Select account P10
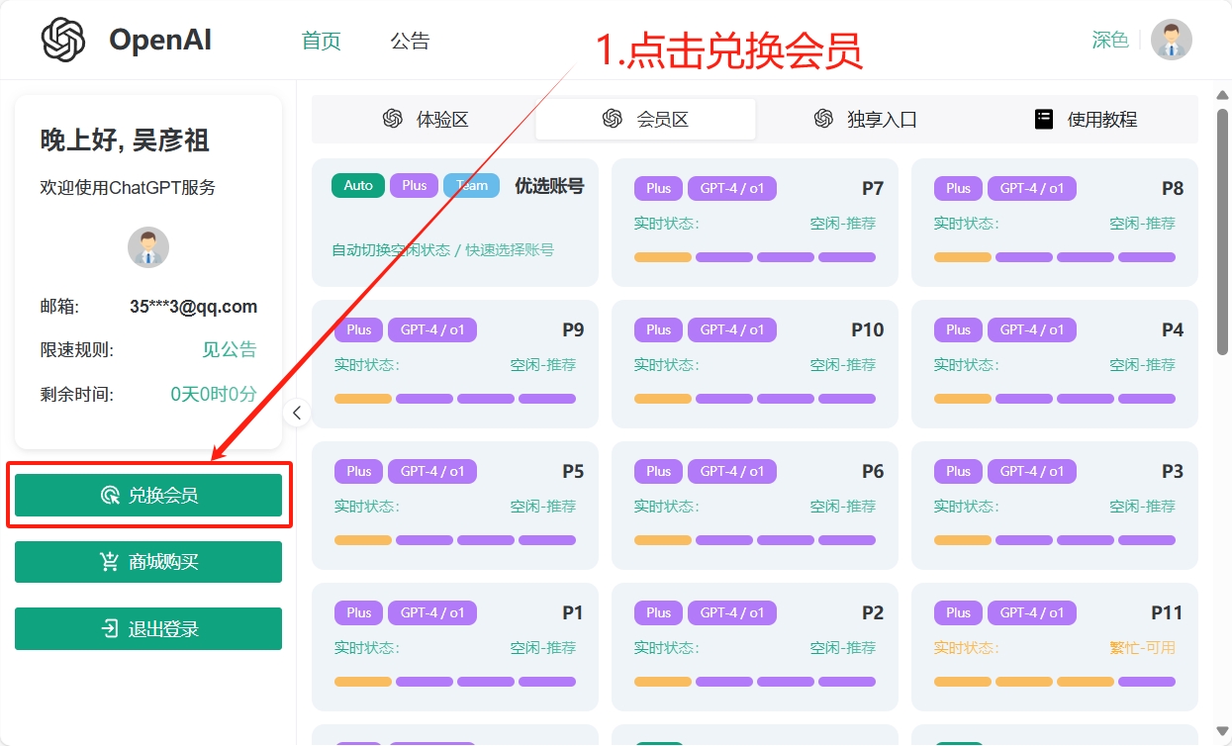The image size is (1232, 746). [x=755, y=364]
